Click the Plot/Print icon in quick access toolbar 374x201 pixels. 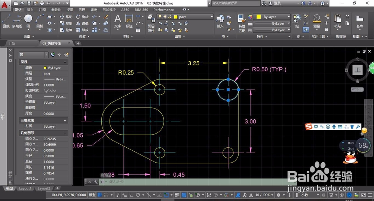[42, 3]
